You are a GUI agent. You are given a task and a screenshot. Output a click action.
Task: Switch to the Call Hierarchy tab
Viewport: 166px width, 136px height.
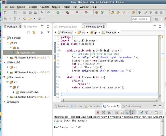pos(132,106)
